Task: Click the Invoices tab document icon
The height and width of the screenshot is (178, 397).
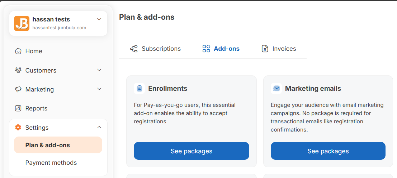Action: coord(265,49)
